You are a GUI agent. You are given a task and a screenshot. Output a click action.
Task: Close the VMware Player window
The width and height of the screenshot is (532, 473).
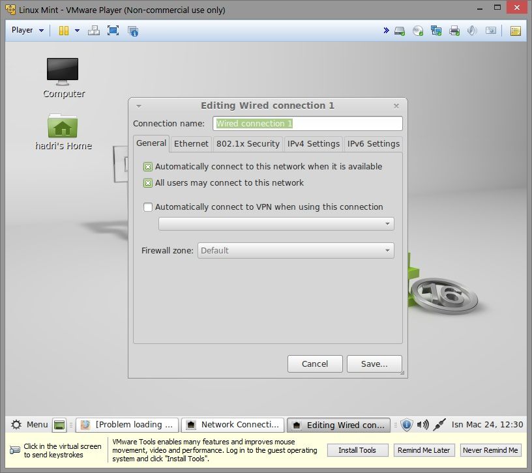[x=517, y=7]
